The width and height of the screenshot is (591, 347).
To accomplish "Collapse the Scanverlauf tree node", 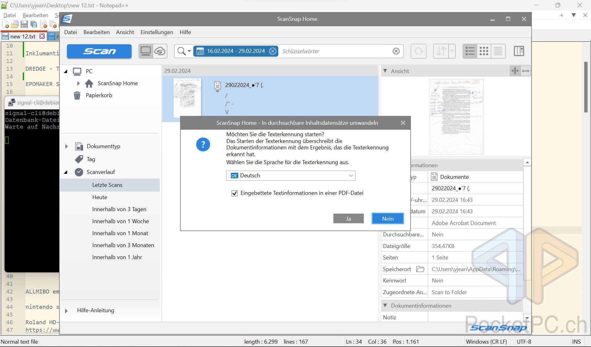I will tap(66, 172).
